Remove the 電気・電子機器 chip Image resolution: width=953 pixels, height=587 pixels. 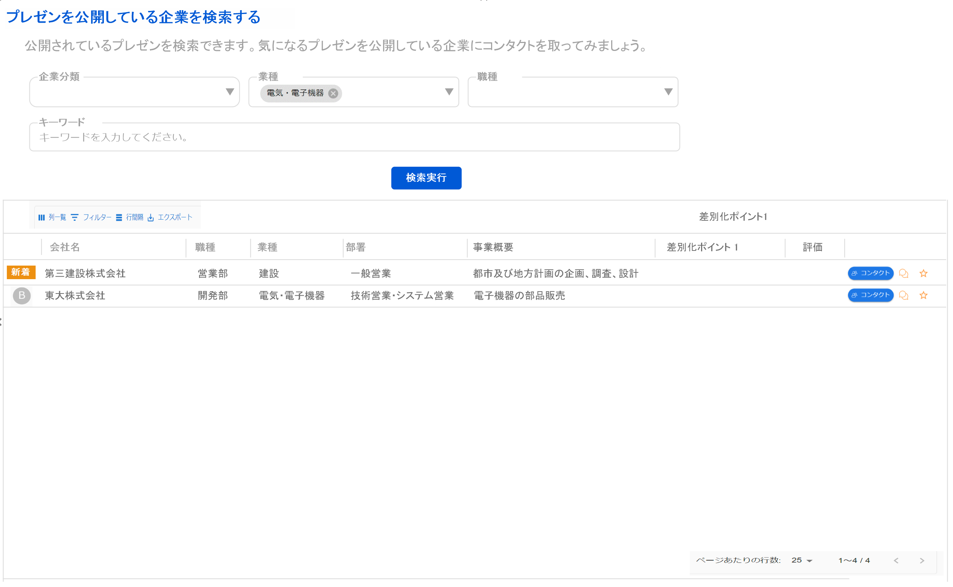tap(334, 94)
